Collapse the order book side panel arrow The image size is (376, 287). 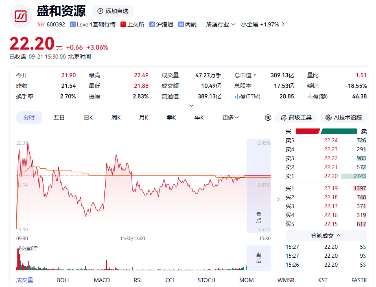click(x=278, y=199)
